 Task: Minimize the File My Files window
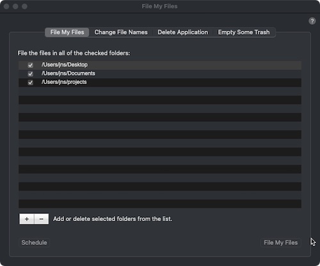tap(15, 6)
